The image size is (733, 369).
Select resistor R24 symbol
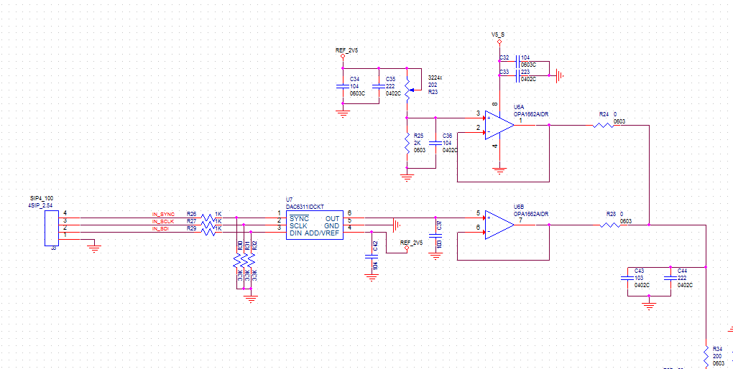(x=603, y=125)
